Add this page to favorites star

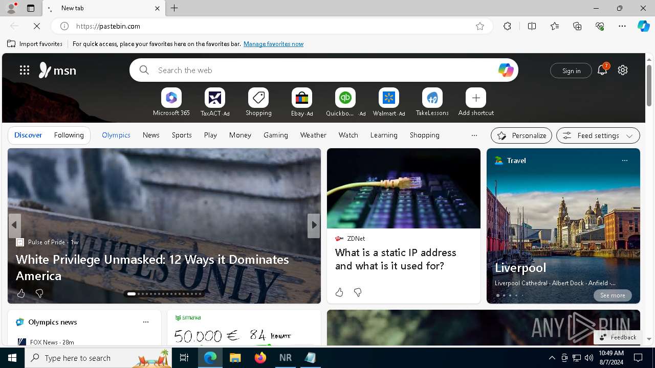480,26
